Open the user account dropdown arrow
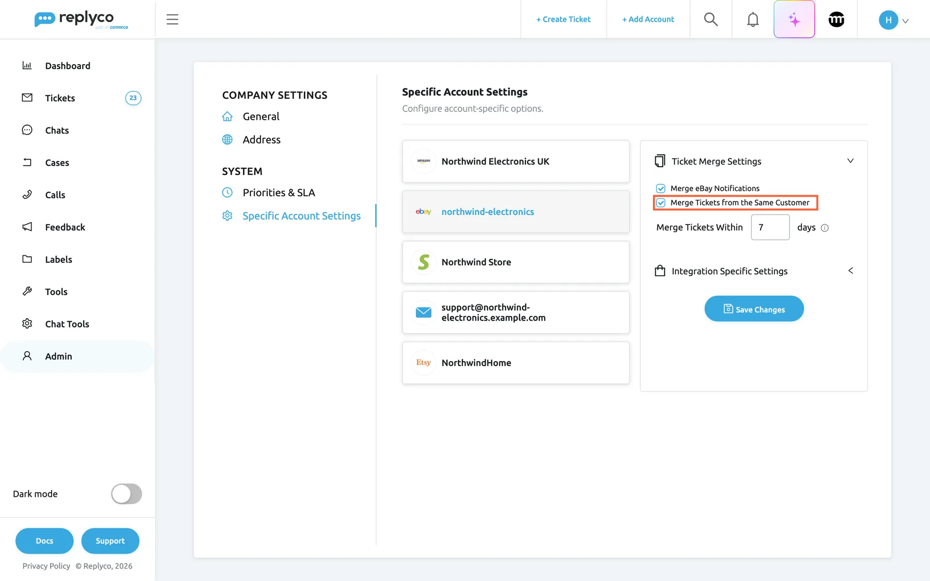 pos(905,21)
